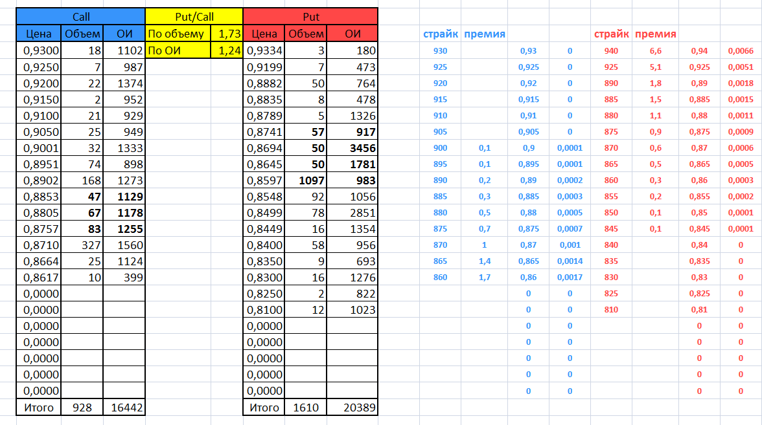Select Put OI cell 1326
The width and height of the screenshot is (762, 425).
pos(352,116)
